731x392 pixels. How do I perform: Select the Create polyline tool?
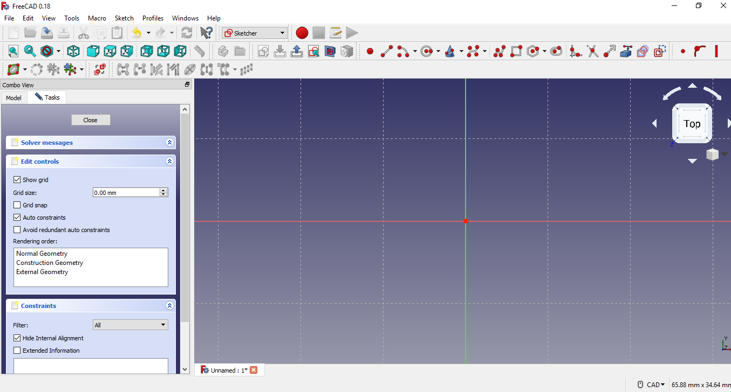pos(500,51)
